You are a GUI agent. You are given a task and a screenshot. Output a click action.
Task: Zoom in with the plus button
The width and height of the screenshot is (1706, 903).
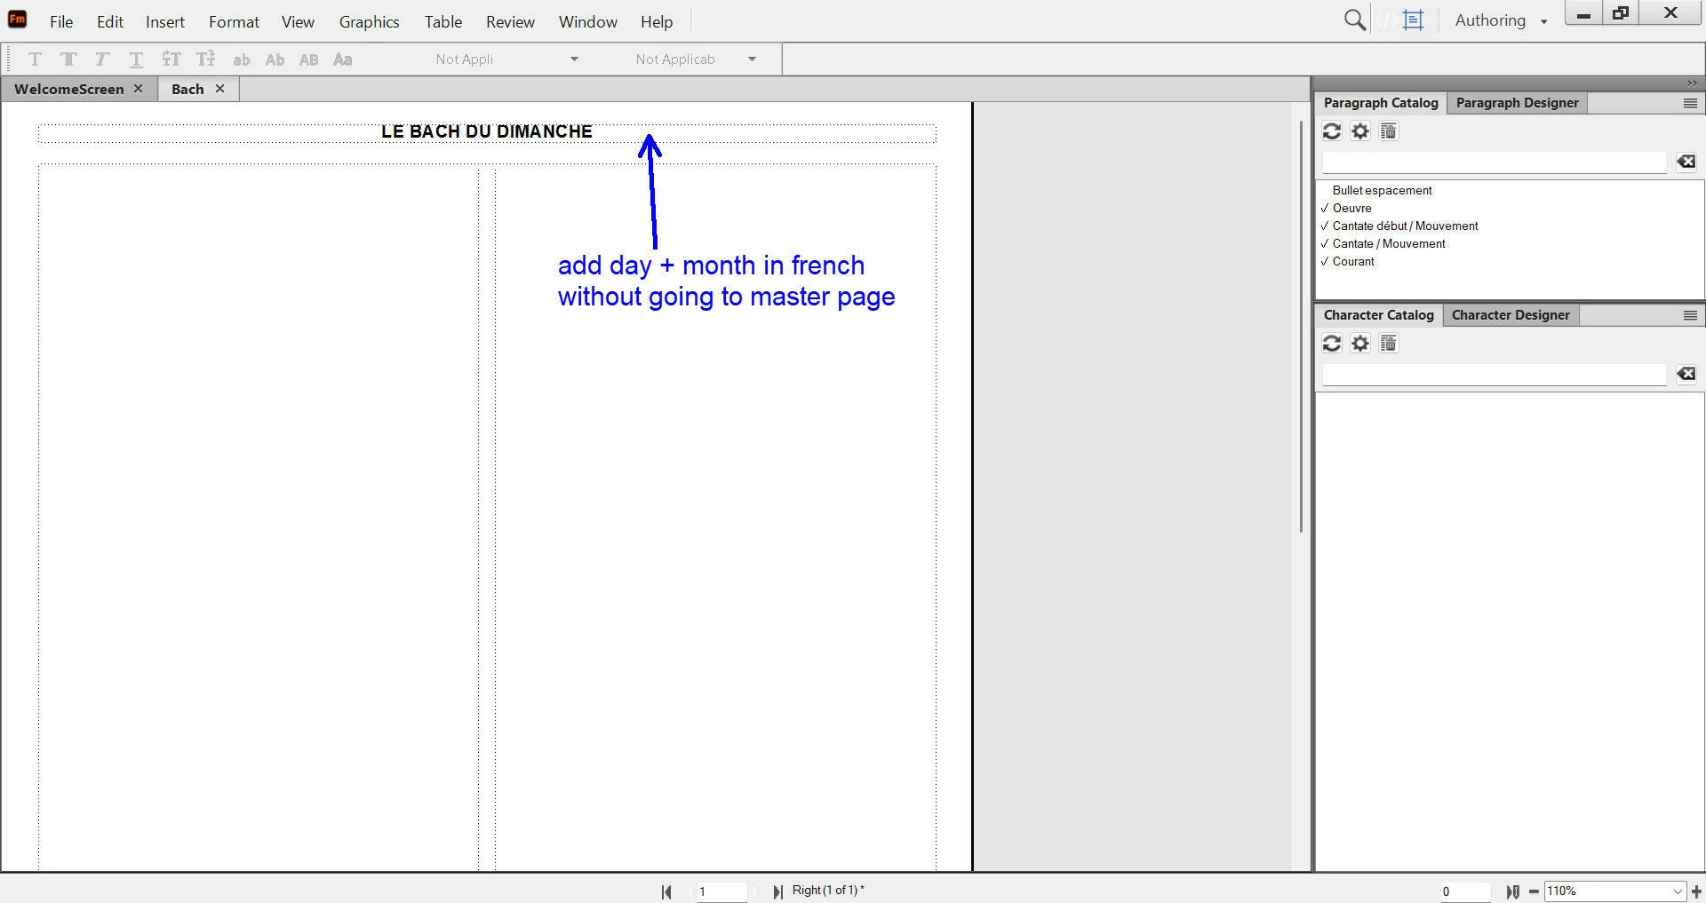coord(1696,891)
